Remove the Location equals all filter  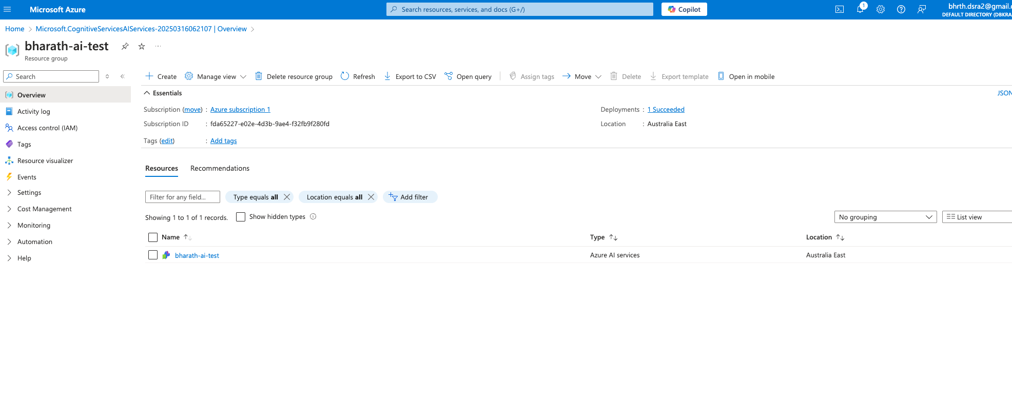[371, 197]
